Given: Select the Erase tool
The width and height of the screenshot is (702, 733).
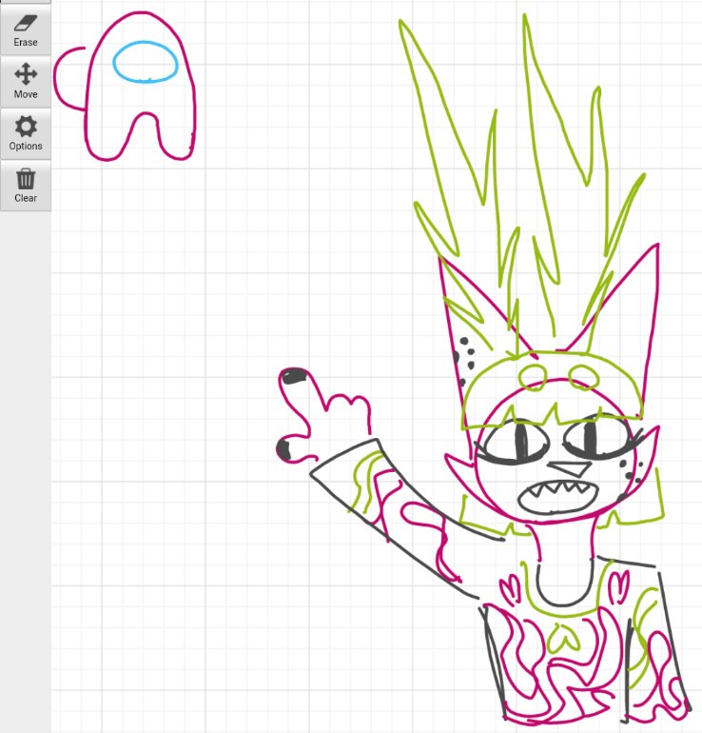Looking at the screenshot, I should click(26, 30).
